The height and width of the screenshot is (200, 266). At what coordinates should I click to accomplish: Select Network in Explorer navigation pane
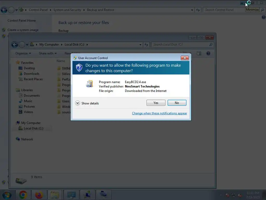coord(27,139)
